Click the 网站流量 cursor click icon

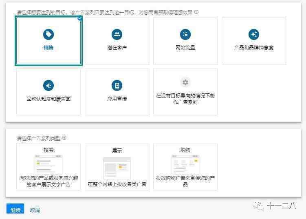point(185,34)
